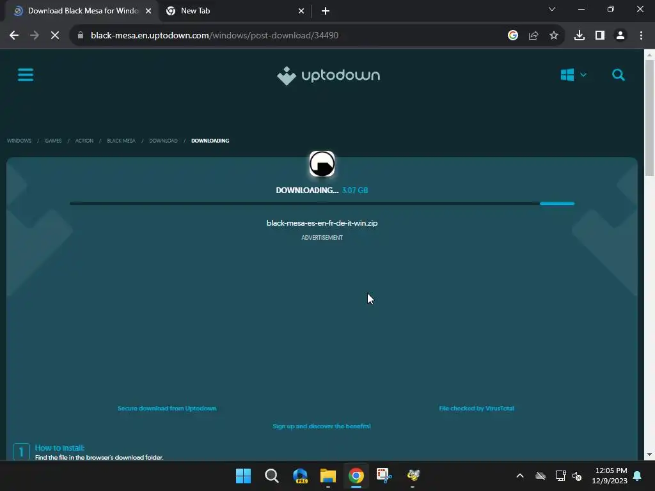The height and width of the screenshot is (491, 655).
Task: Click Sign up and discover the benefits
Action: tap(322, 426)
